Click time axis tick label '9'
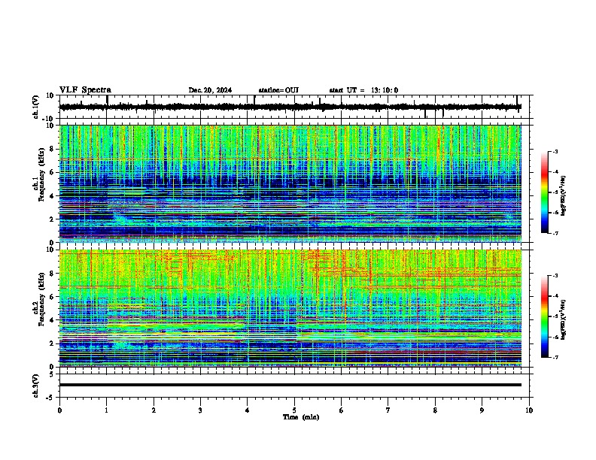Screen dimensions: 596x460 click(482, 410)
